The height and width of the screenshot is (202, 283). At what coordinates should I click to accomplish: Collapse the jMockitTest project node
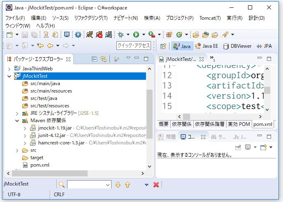tap(9, 77)
